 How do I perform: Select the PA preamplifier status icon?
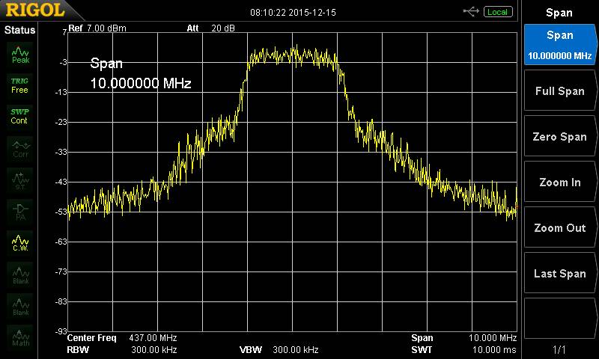click(20, 212)
